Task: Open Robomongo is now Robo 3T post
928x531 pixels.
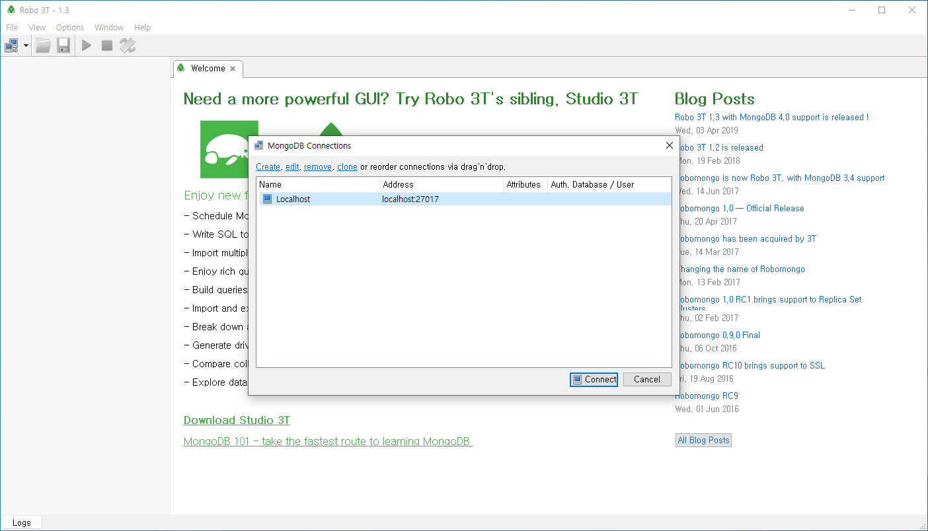Action: pos(781,178)
